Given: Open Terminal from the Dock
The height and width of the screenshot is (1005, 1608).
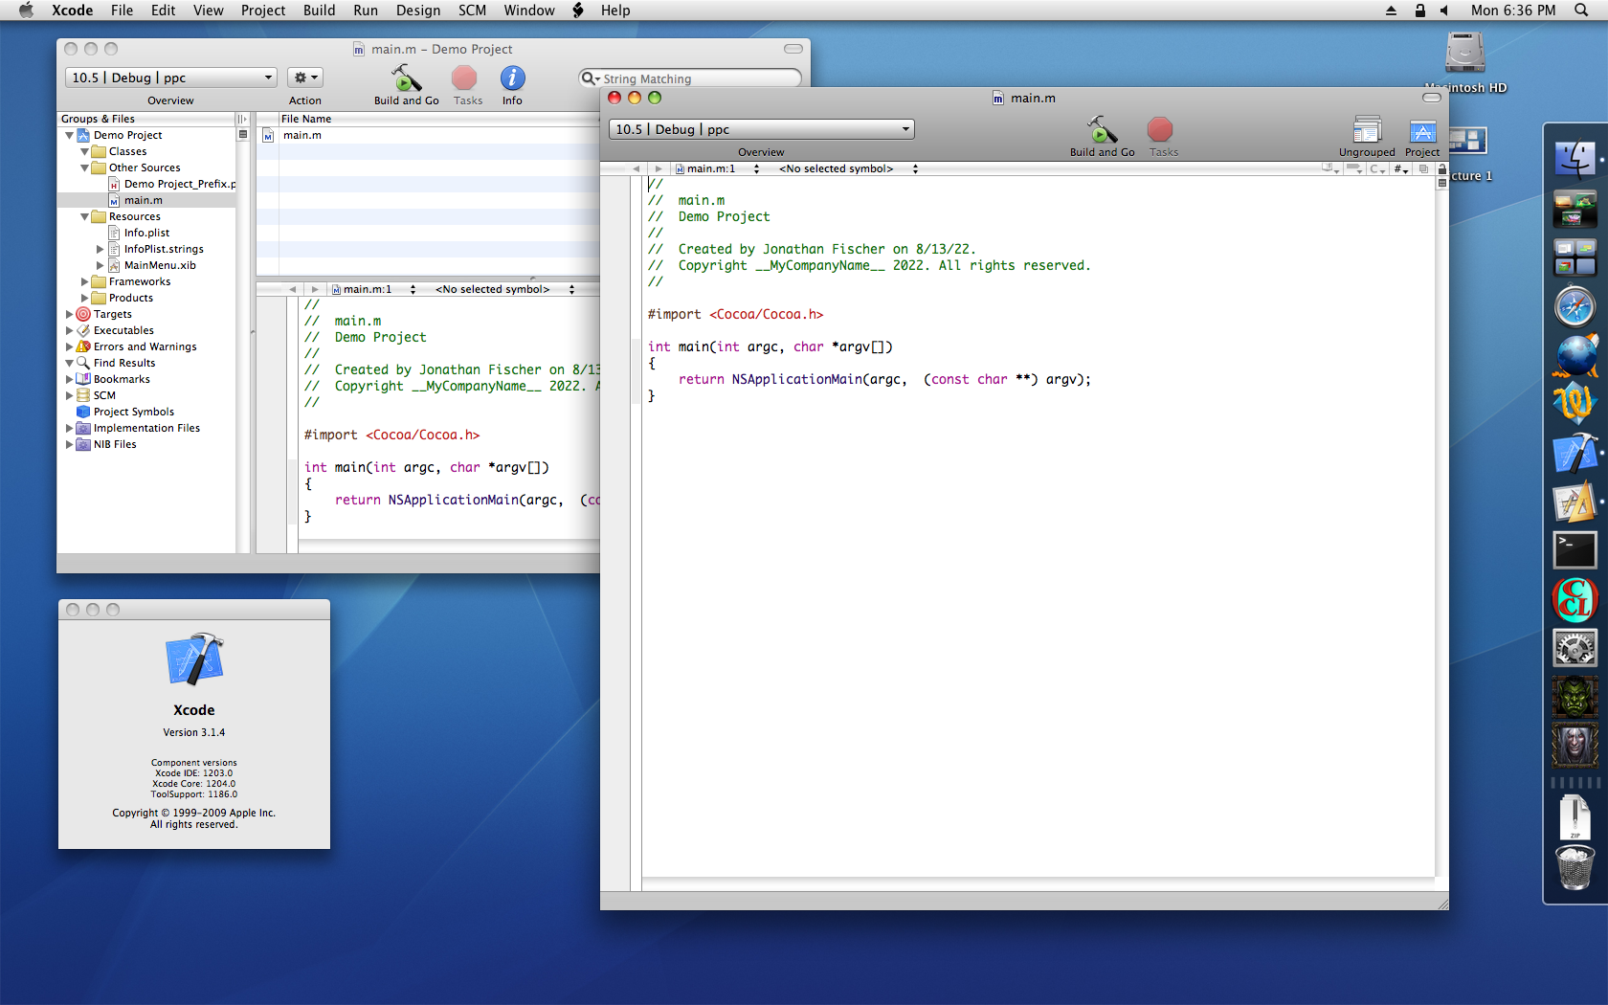Looking at the screenshot, I should 1574,550.
